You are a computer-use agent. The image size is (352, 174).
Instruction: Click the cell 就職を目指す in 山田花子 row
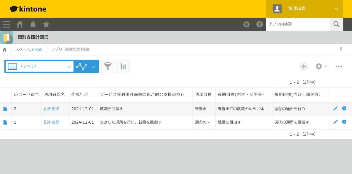tap(145, 109)
